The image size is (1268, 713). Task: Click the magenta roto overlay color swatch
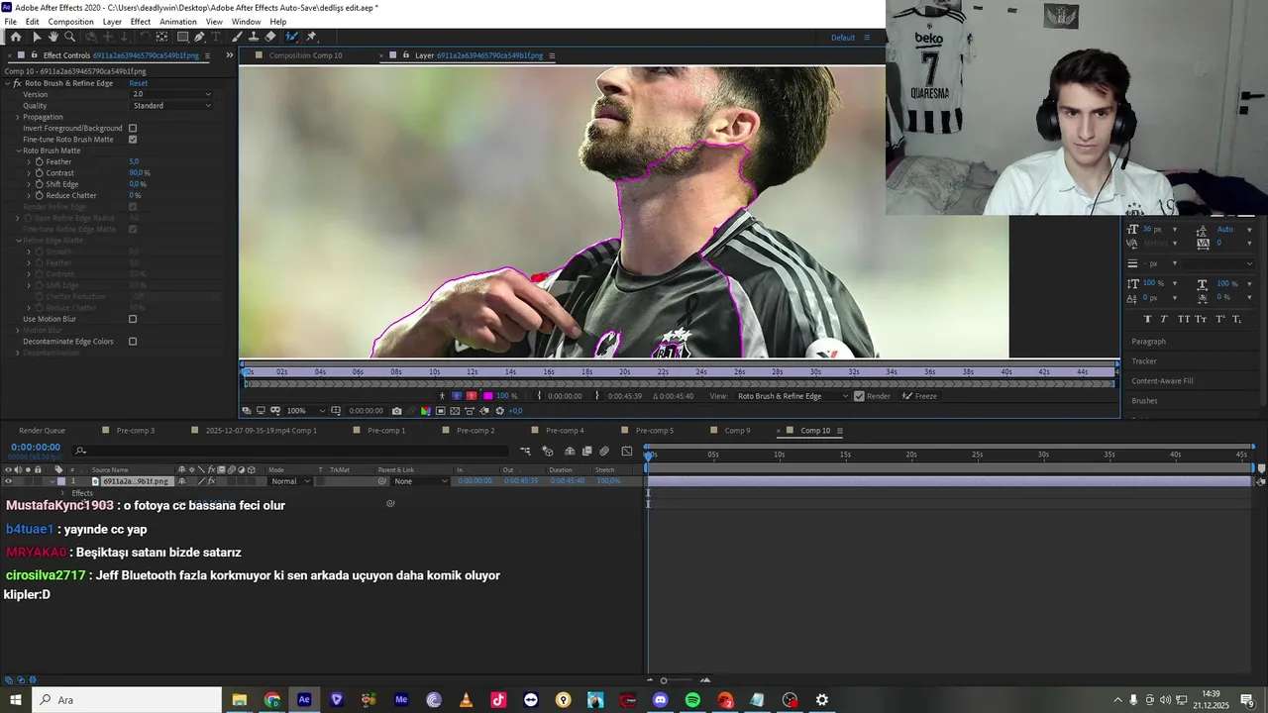pyautogui.click(x=487, y=396)
